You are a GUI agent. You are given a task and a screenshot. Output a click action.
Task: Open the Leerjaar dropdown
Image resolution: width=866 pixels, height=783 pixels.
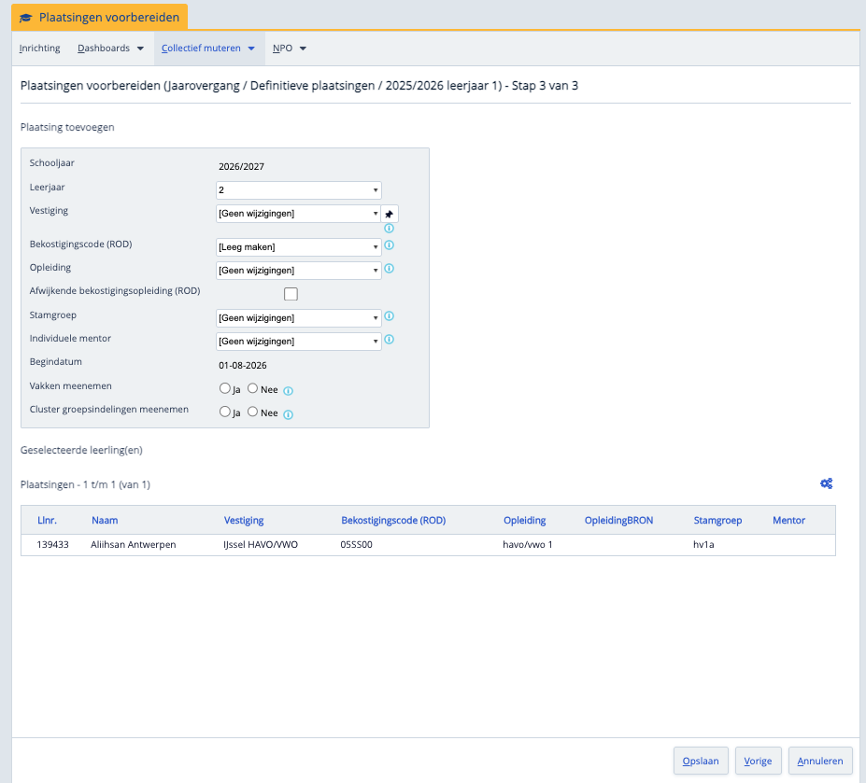[298, 190]
